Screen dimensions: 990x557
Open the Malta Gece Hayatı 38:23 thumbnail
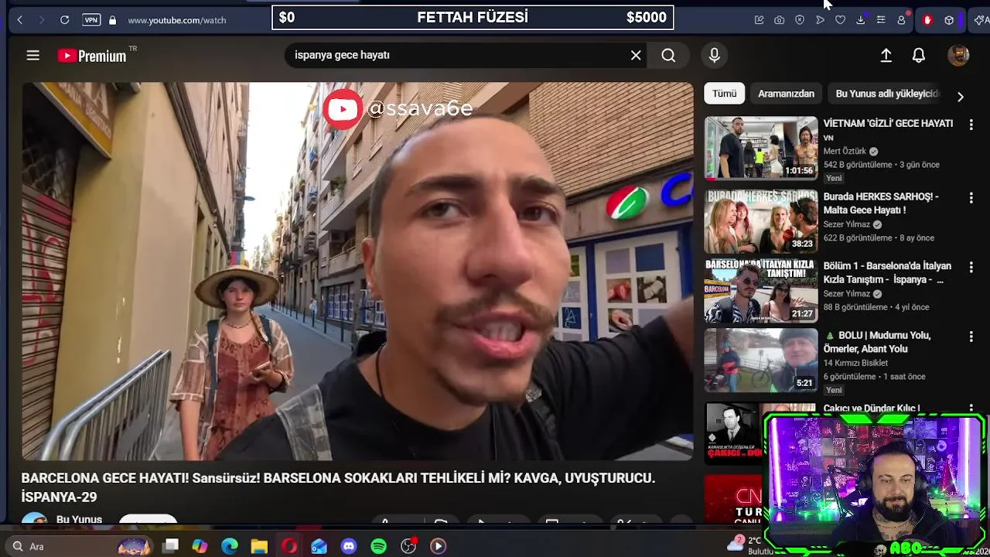pyautogui.click(x=761, y=221)
